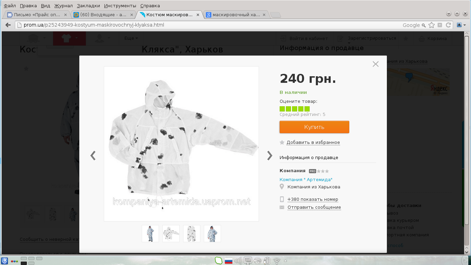
Task: Open the Инструменты menu
Action: pyautogui.click(x=120, y=6)
